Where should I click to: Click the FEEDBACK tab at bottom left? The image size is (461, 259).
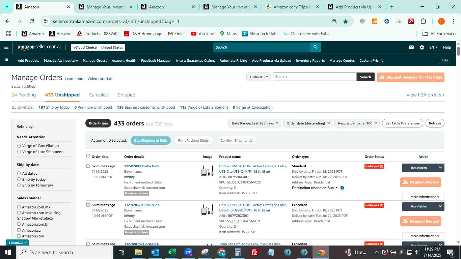(17, 242)
